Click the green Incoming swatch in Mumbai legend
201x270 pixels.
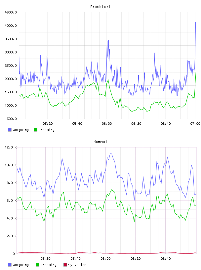[x=37, y=265]
